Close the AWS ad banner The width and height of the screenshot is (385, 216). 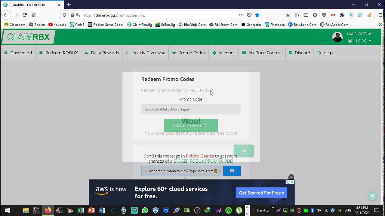[292, 182]
